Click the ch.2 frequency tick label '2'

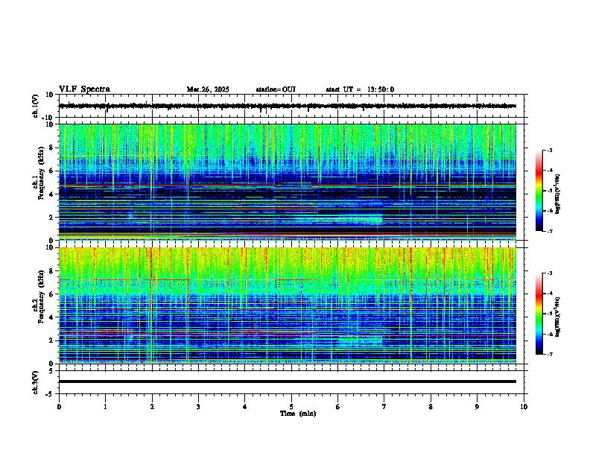point(52,341)
